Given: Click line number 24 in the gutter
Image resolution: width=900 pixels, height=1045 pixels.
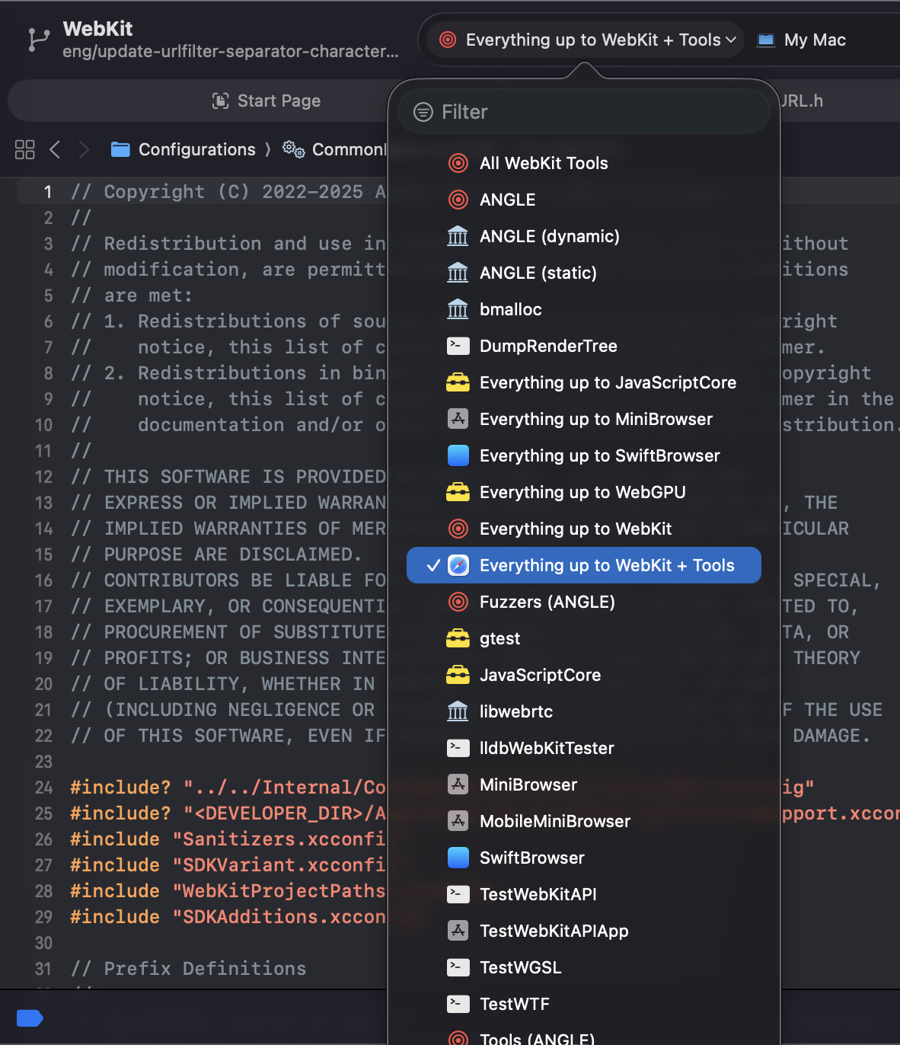Looking at the screenshot, I should click(43, 788).
